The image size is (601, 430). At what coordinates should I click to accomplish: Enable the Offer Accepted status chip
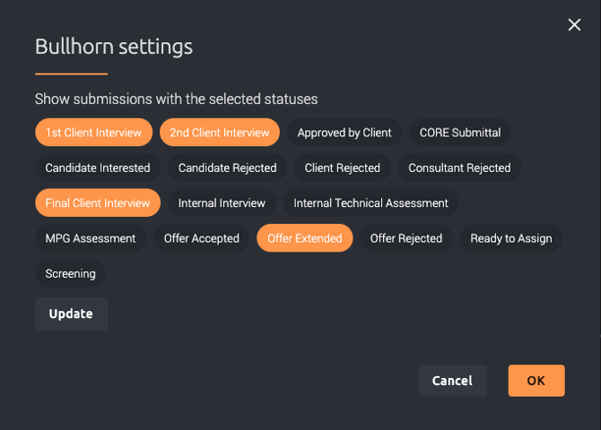[202, 238]
